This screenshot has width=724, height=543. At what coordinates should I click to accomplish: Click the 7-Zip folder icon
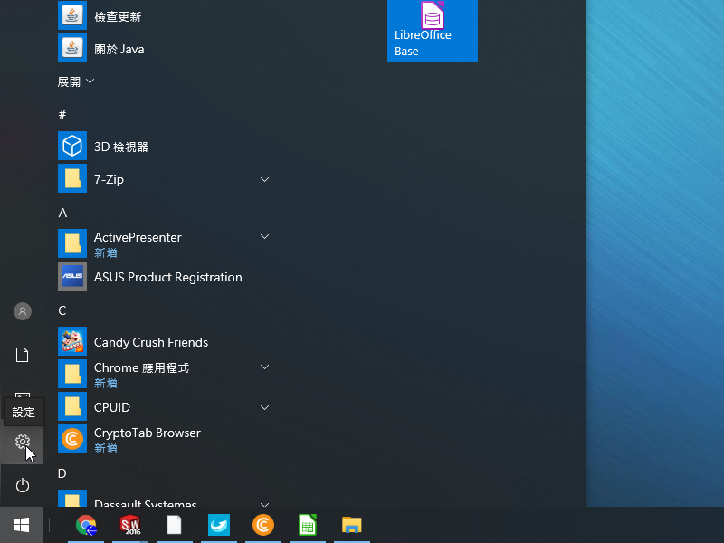point(72,178)
